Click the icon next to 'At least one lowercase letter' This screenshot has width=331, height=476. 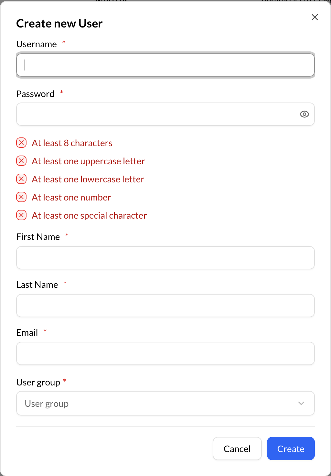(21, 179)
